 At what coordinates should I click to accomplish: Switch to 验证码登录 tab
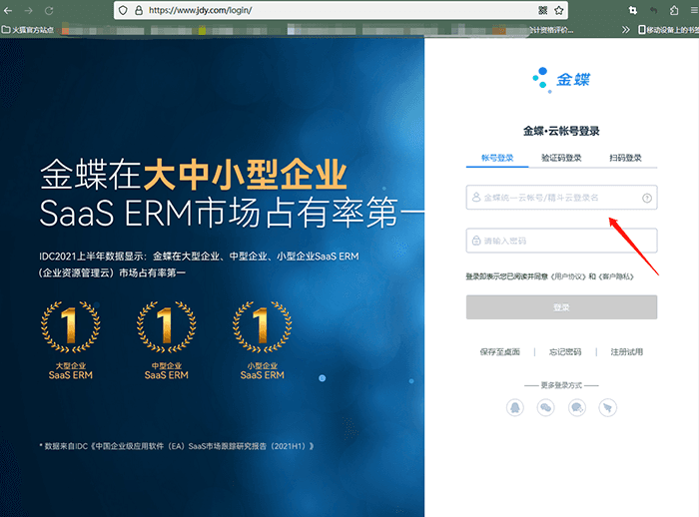tap(561, 158)
